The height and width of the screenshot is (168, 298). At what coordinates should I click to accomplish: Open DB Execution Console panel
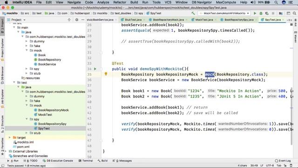point(58,161)
